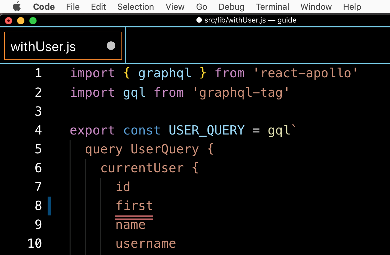The width and height of the screenshot is (390, 255).
Task: Open the Debug menu
Action: [232, 7]
